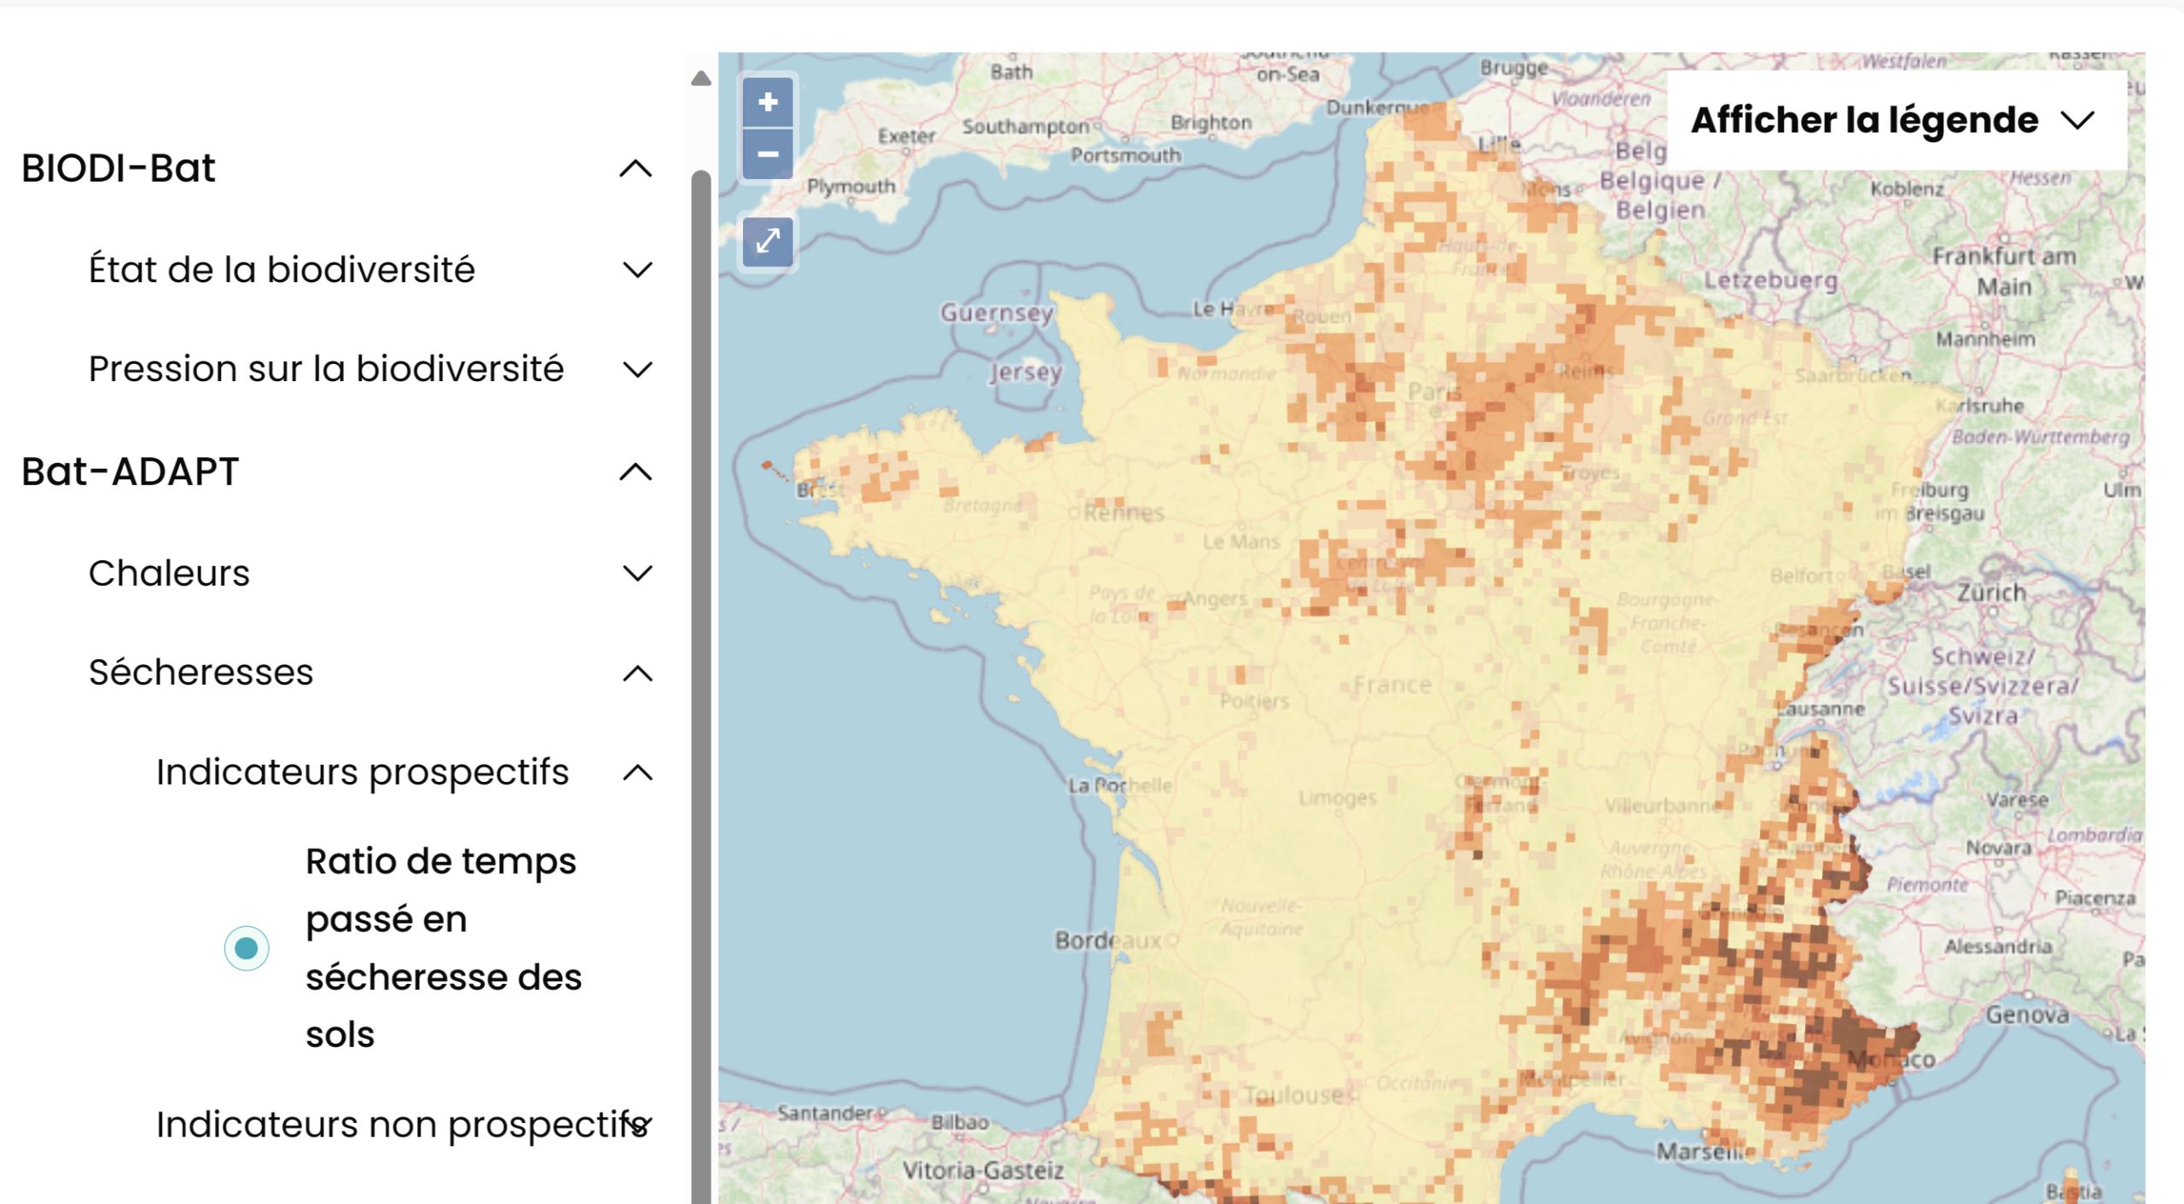Image resolution: width=2184 pixels, height=1204 pixels.
Task: Open the Afficher la légende dropdown
Action: click(x=1896, y=120)
